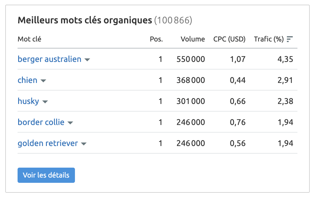Expand options for the berger australien keyword
The image size is (315, 198).
87,59
